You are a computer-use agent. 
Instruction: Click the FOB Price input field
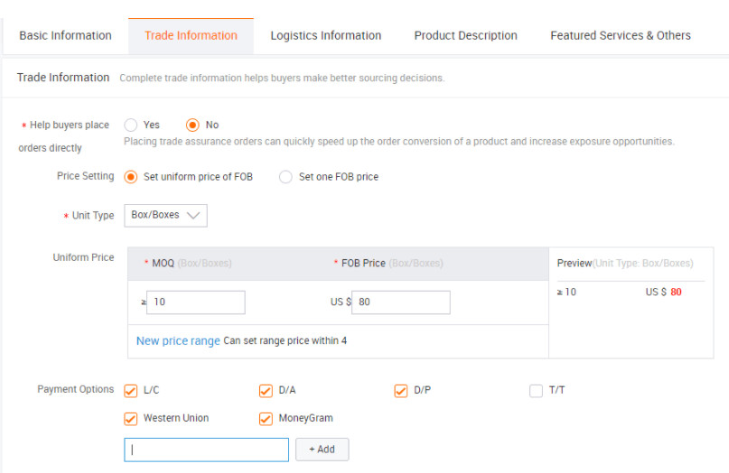(x=400, y=302)
